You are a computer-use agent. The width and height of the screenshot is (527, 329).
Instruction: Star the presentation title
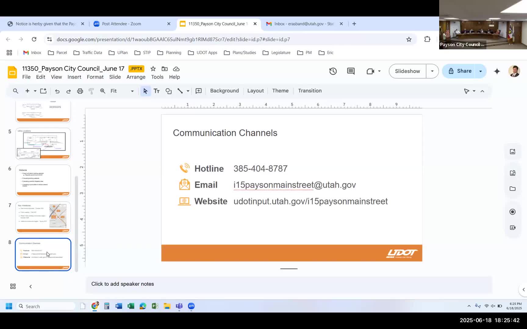coord(153,69)
